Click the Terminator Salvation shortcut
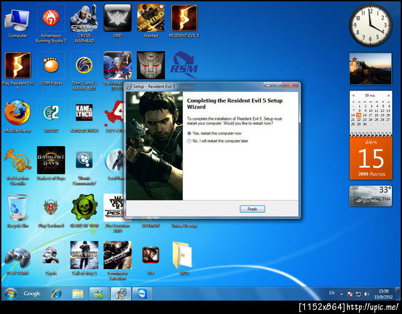Viewport: 402px width, 314px height. (117, 260)
